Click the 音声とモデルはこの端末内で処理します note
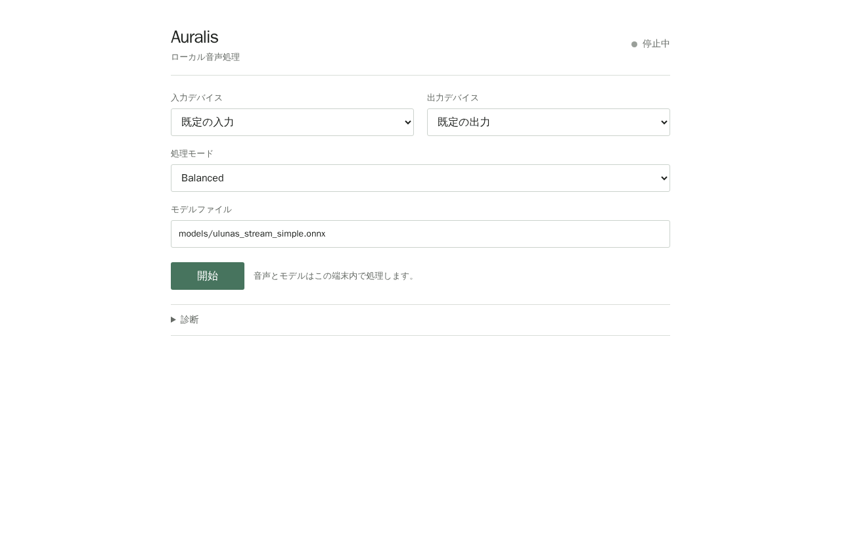This screenshot has height=552, width=841. tap(335, 276)
